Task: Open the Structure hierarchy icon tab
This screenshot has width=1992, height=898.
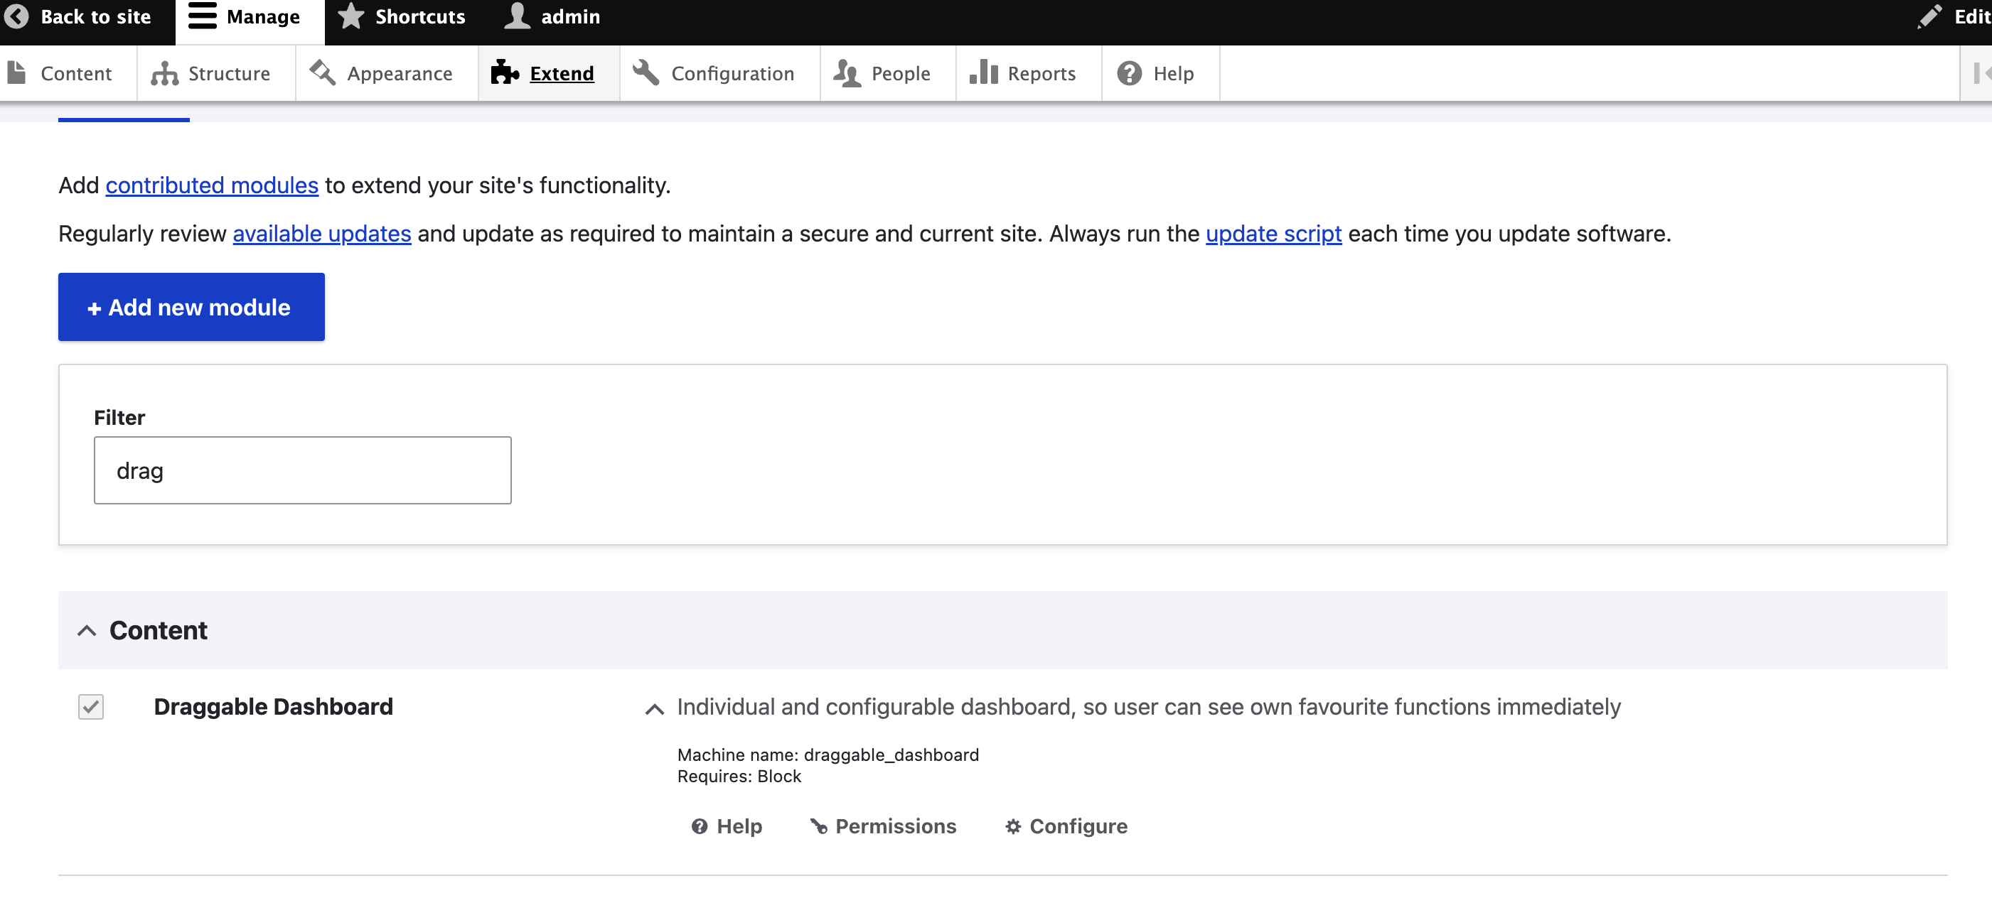Action: point(164,73)
